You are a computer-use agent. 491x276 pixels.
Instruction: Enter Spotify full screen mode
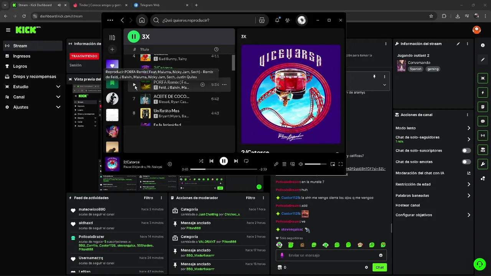[x=341, y=164]
